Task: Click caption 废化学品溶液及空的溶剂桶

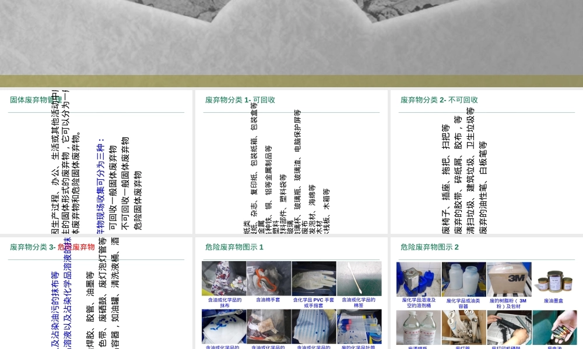Action: tap(419, 302)
